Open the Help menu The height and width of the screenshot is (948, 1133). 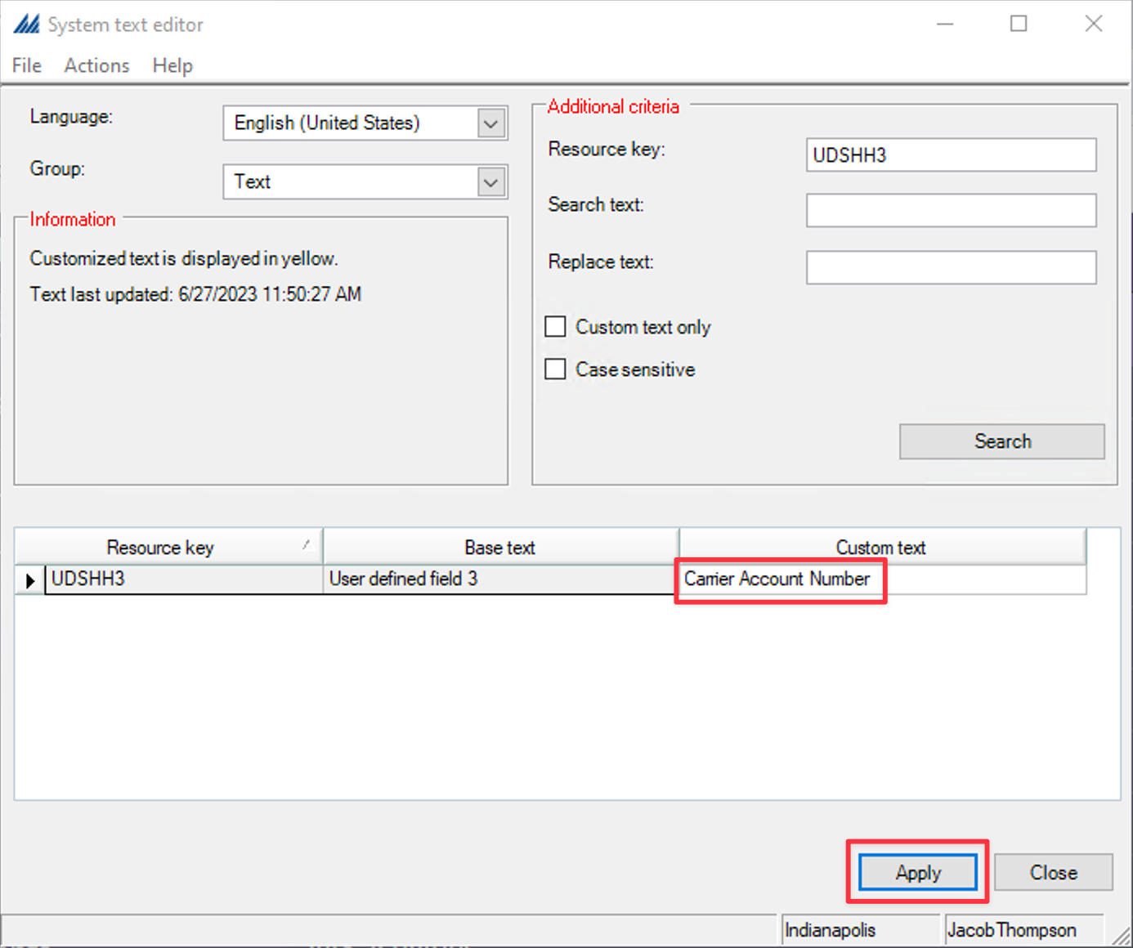[x=172, y=65]
